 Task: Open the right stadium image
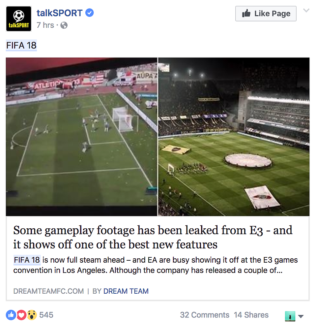click(x=234, y=137)
